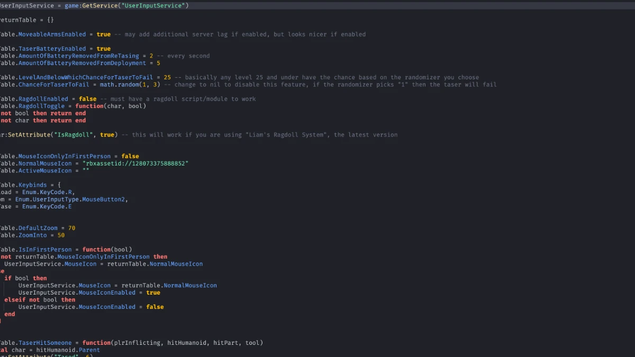Click the IsInFirstPerson property name

pyautogui.click(x=45, y=250)
